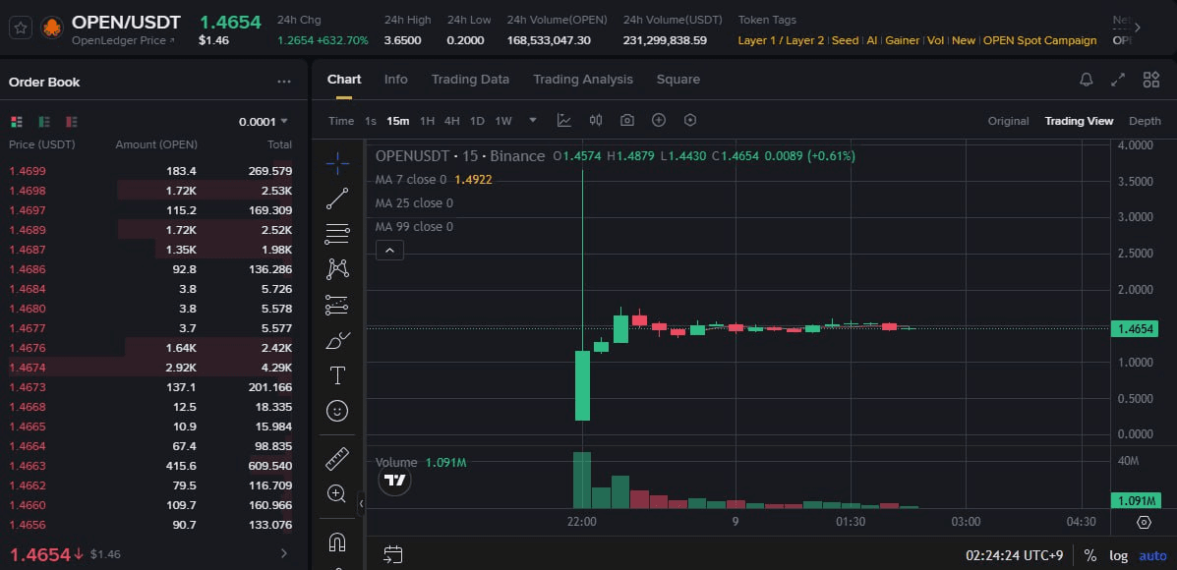The width and height of the screenshot is (1177, 570).
Task: Select the zoom in tool
Action: coord(337,493)
